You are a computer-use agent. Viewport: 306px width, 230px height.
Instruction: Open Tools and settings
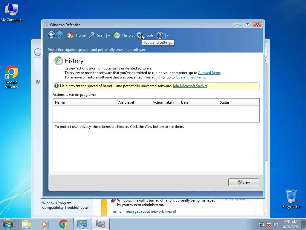[149, 35]
